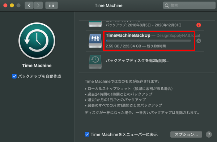This screenshot has width=217, height=142.
Task: Click the red info icon beside backup dates
Action: click(x=199, y=25)
